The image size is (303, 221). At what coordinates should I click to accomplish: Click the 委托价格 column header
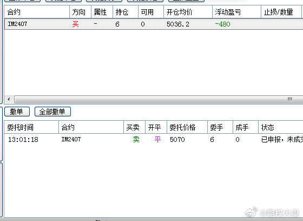(187, 127)
